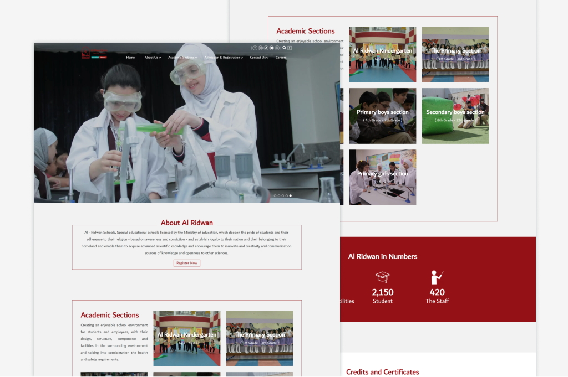Viewport: 568px width, 377px height.
Task: Go to the Home menu item
Action: 130,58
